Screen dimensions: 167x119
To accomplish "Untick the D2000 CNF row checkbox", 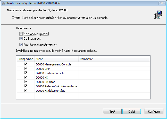I will pos(26,69).
